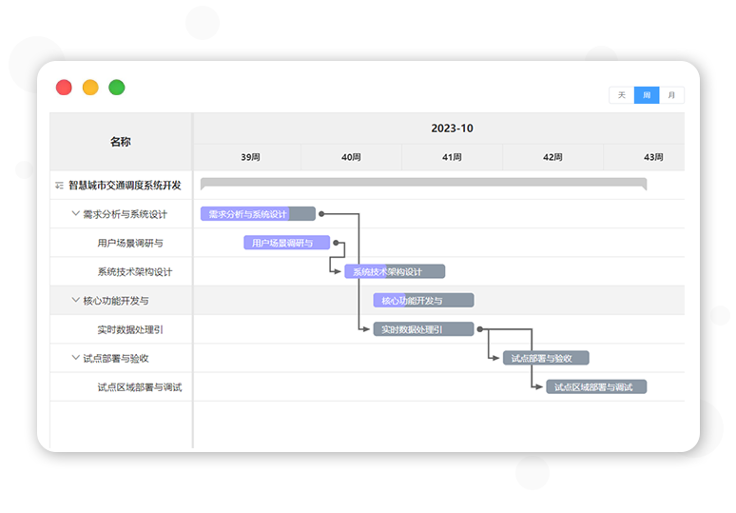
Task: Click the dependency dot after 需求分析与系统设计 bar
Action: [322, 214]
